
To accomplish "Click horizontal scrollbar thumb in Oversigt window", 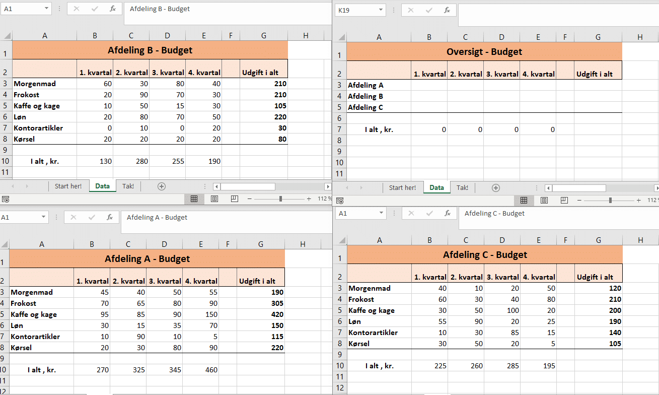I will pos(579,188).
